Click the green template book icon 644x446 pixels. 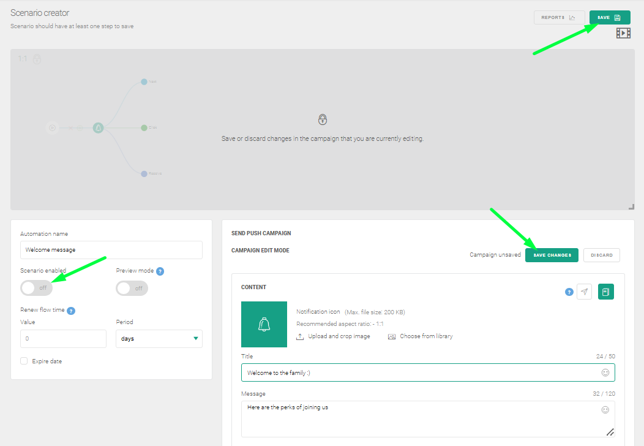605,292
